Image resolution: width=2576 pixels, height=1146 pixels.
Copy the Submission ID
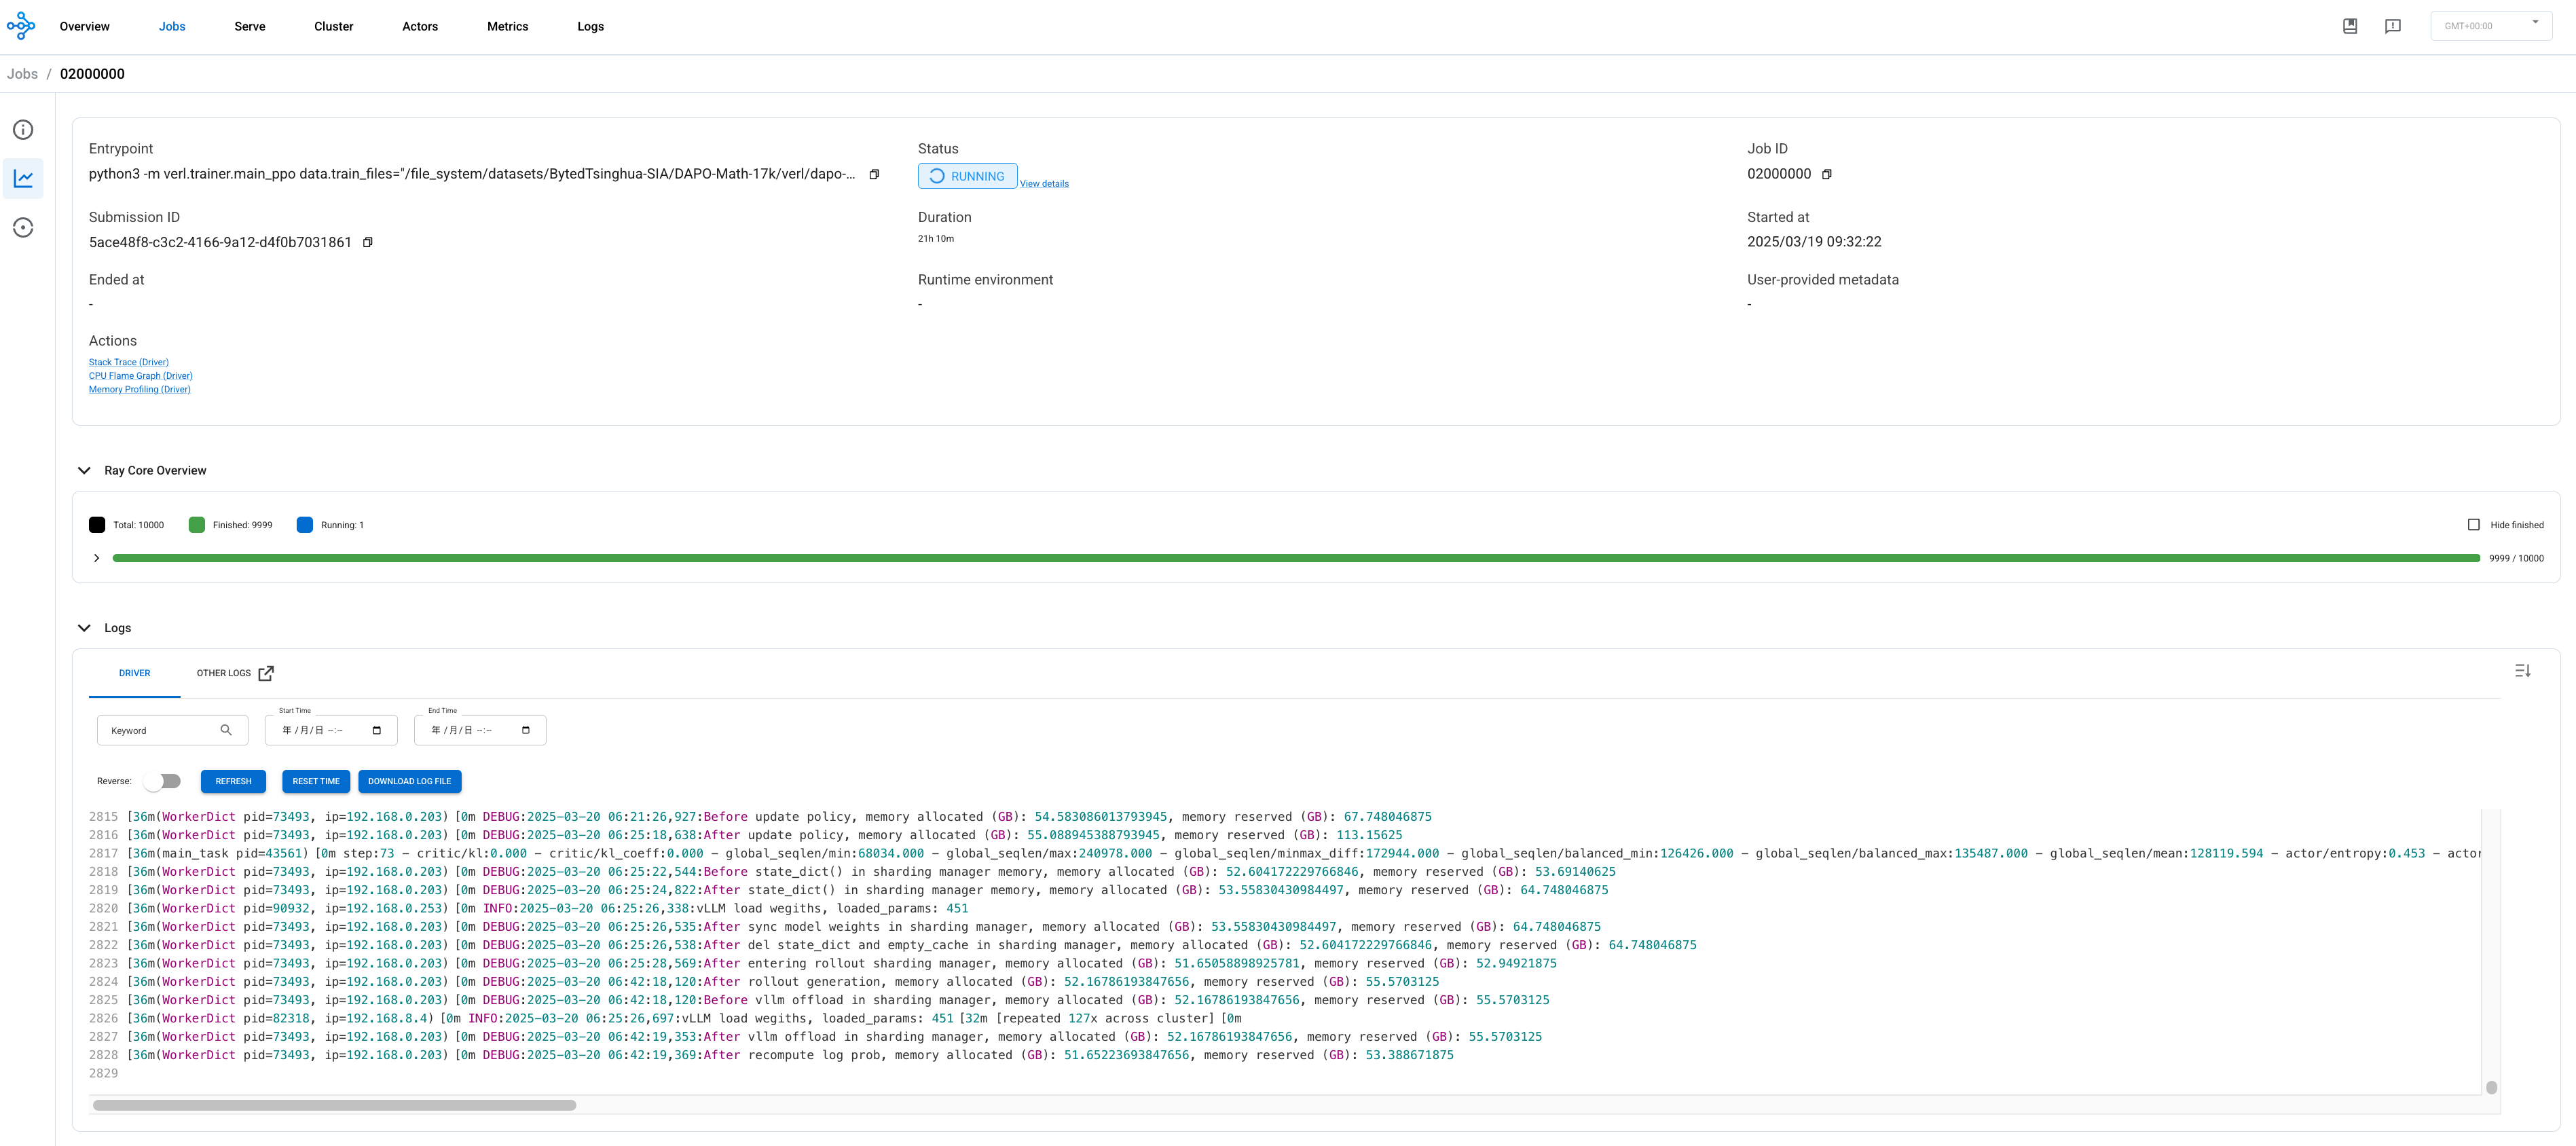(367, 242)
